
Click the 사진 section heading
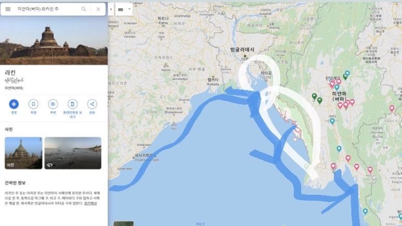(x=9, y=129)
